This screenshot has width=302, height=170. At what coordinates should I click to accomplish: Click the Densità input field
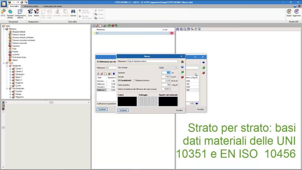[166, 76]
